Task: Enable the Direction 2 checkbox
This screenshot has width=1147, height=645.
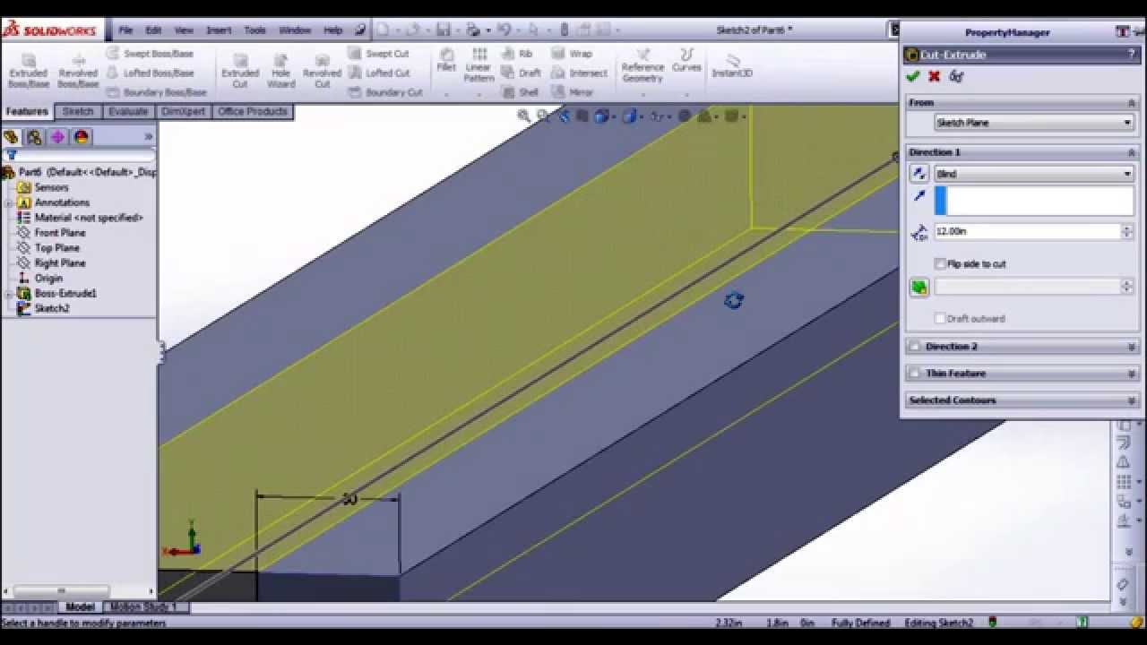Action: coord(915,347)
